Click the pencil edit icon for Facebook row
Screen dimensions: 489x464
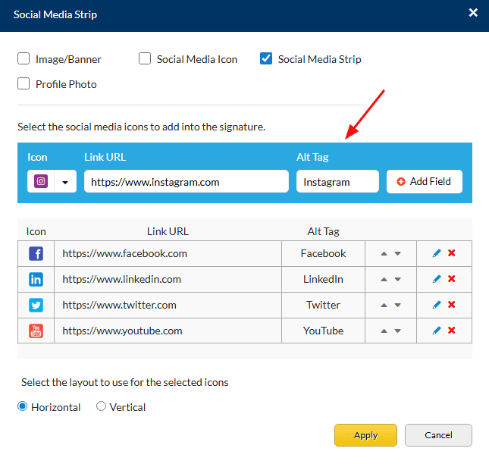(x=437, y=253)
